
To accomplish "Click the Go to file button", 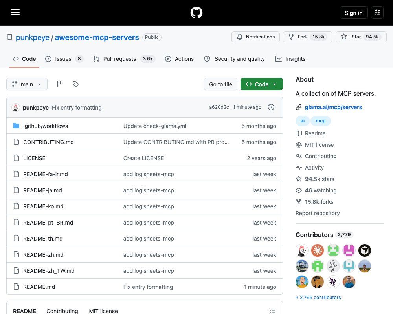I will click(x=220, y=84).
